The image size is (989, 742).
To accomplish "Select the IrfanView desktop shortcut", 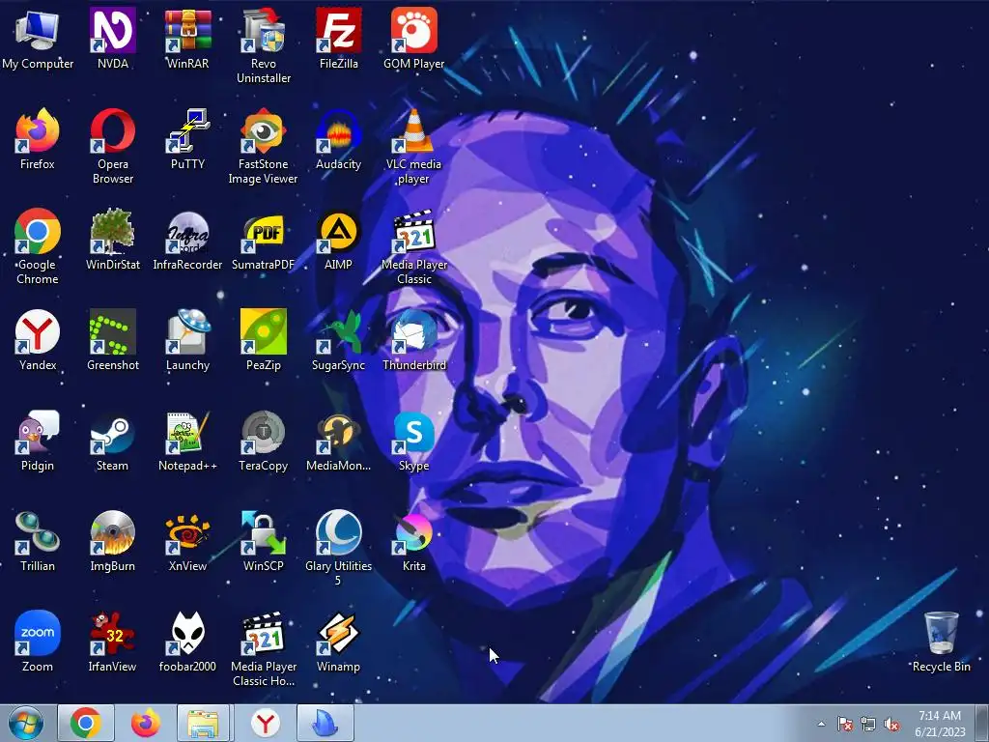I will 112,642.
